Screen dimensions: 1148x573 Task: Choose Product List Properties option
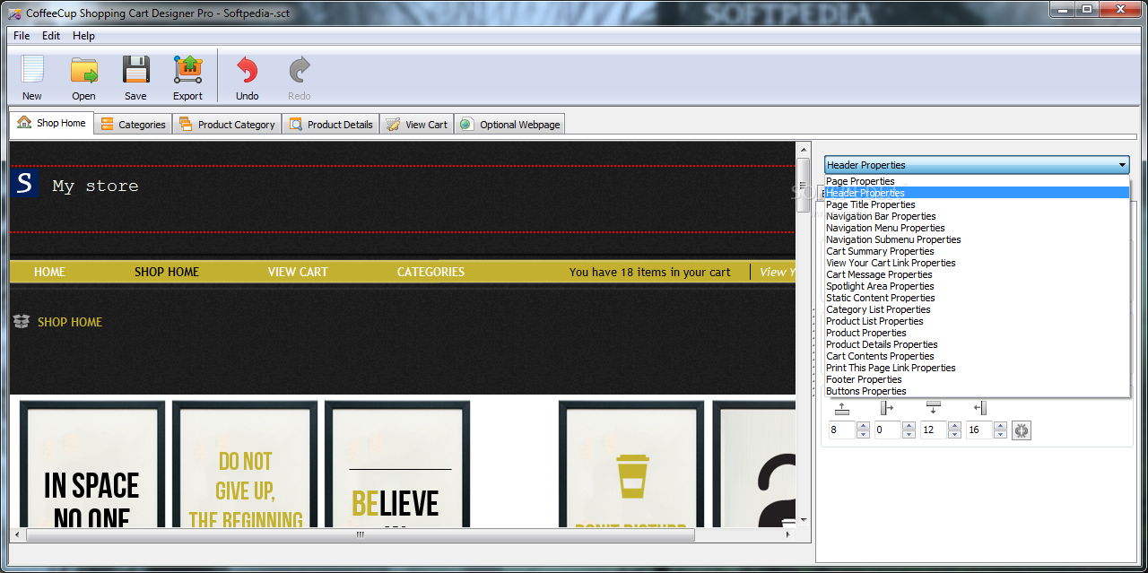(x=977, y=321)
